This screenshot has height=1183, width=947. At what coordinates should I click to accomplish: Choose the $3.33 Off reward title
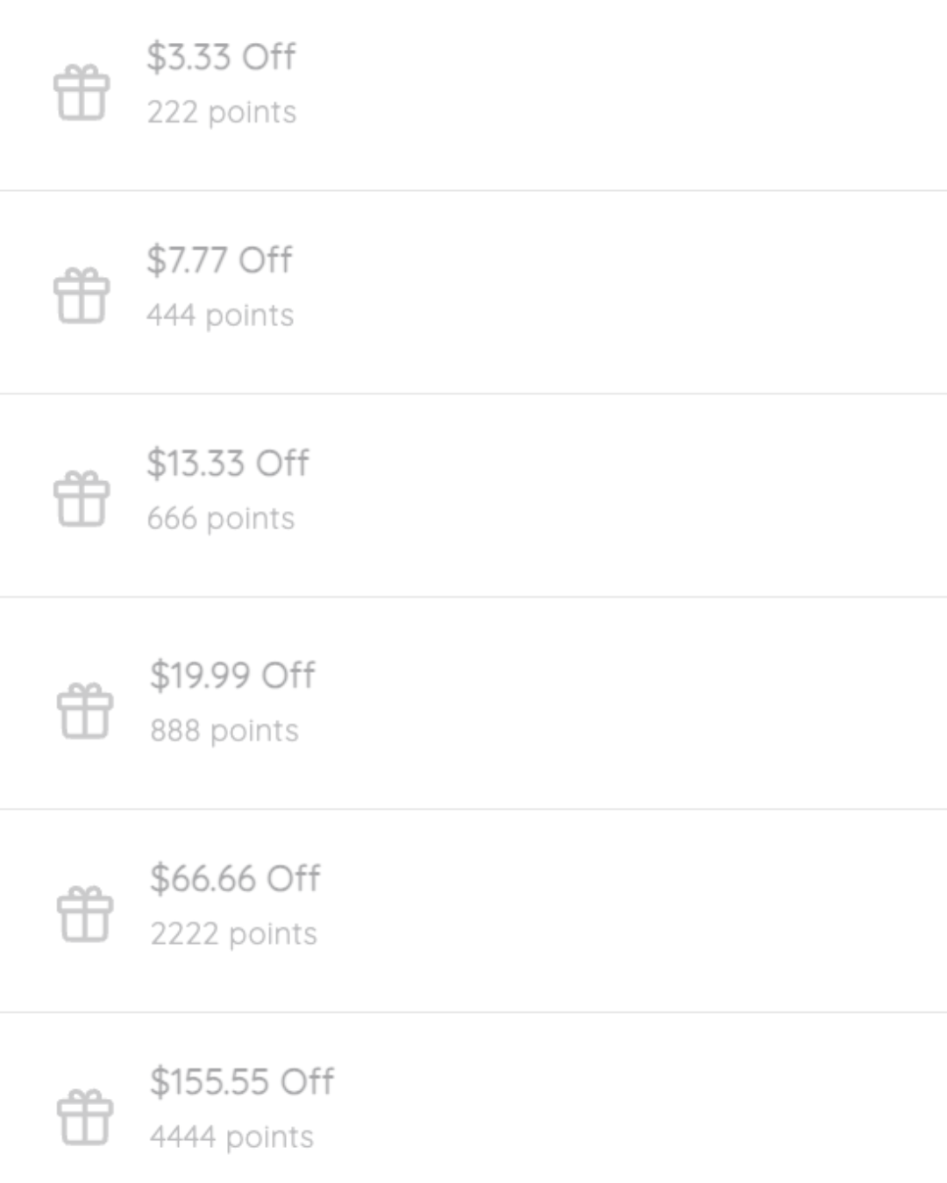(x=221, y=57)
